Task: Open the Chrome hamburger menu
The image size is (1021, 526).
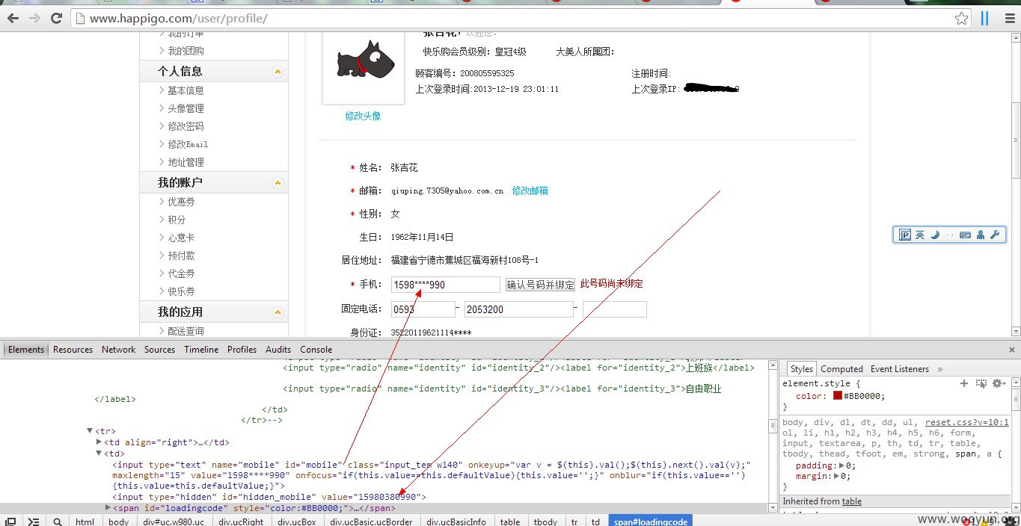Action: (1010, 19)
